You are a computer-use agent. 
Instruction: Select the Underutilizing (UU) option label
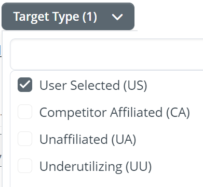click(96, 166)
